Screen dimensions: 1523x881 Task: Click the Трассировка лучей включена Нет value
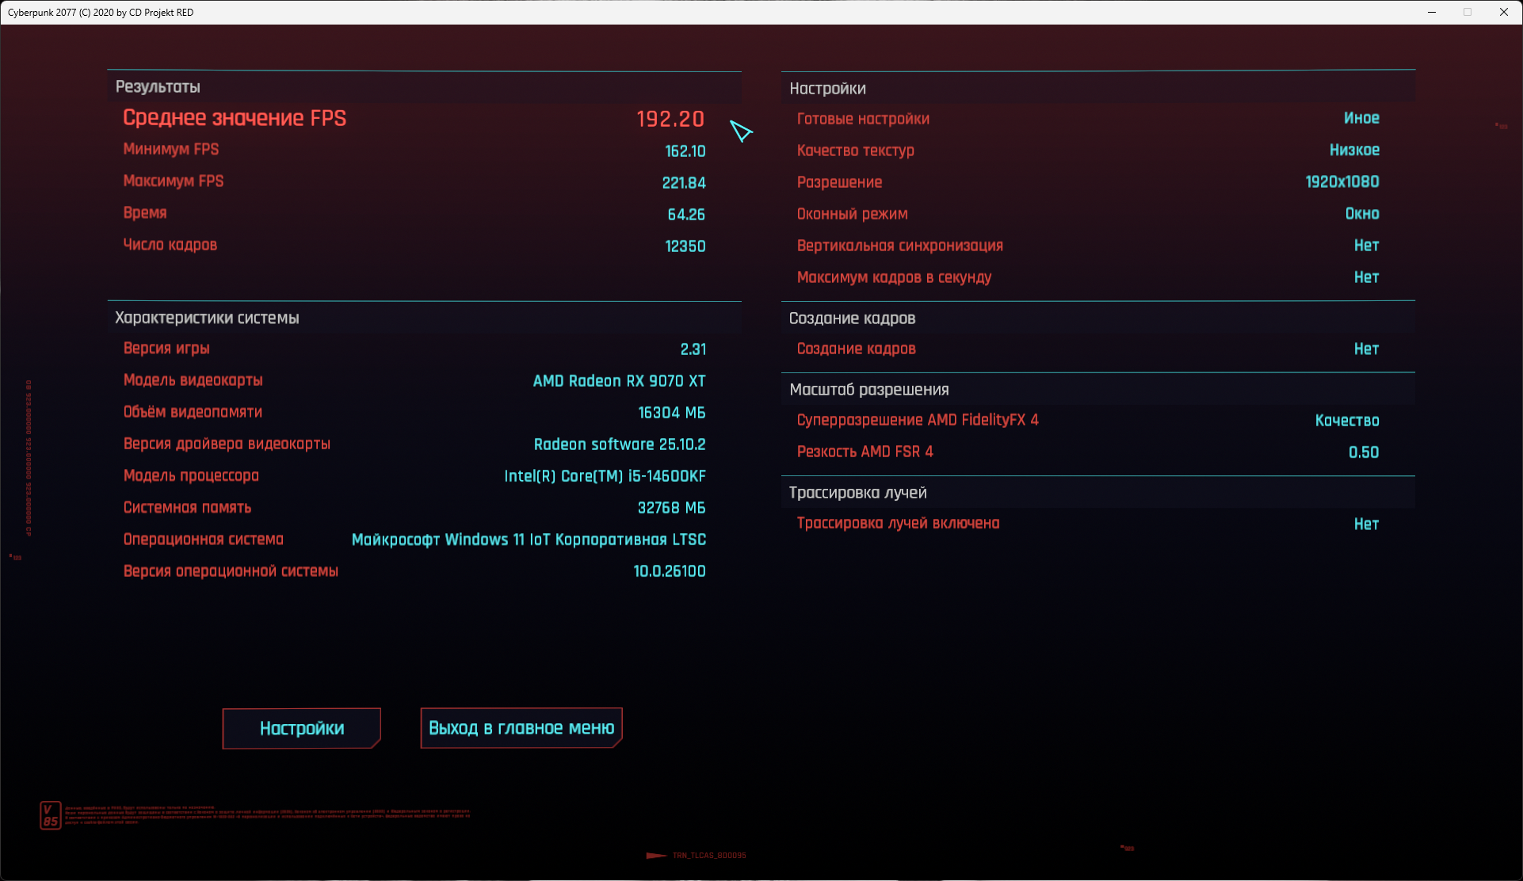tap(1365, 524)
